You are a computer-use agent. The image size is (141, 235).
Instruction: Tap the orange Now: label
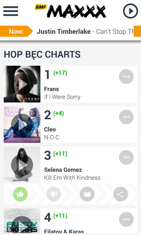pyautogui.click(x=16, y=31)
